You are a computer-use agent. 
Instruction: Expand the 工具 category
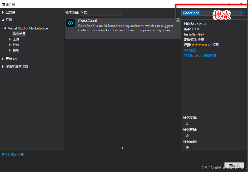tap(10, 39)
